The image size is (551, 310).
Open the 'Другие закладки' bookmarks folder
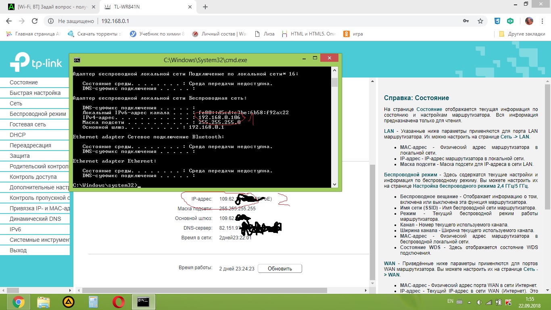click(522, 34)
